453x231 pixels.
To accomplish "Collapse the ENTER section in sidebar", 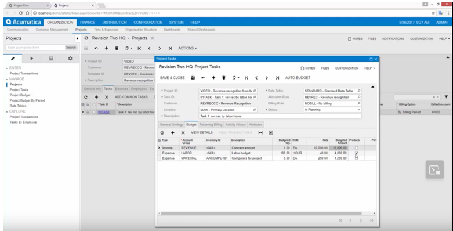I will (6, 68).
